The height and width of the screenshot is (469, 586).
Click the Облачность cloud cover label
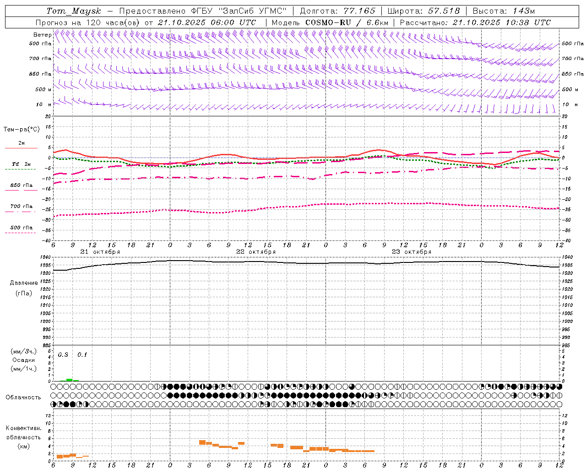pyautogui.click(x=23, y=397)
